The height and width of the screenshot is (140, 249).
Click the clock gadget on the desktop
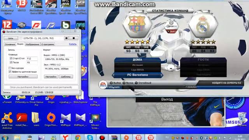click(x=235, y=103)
